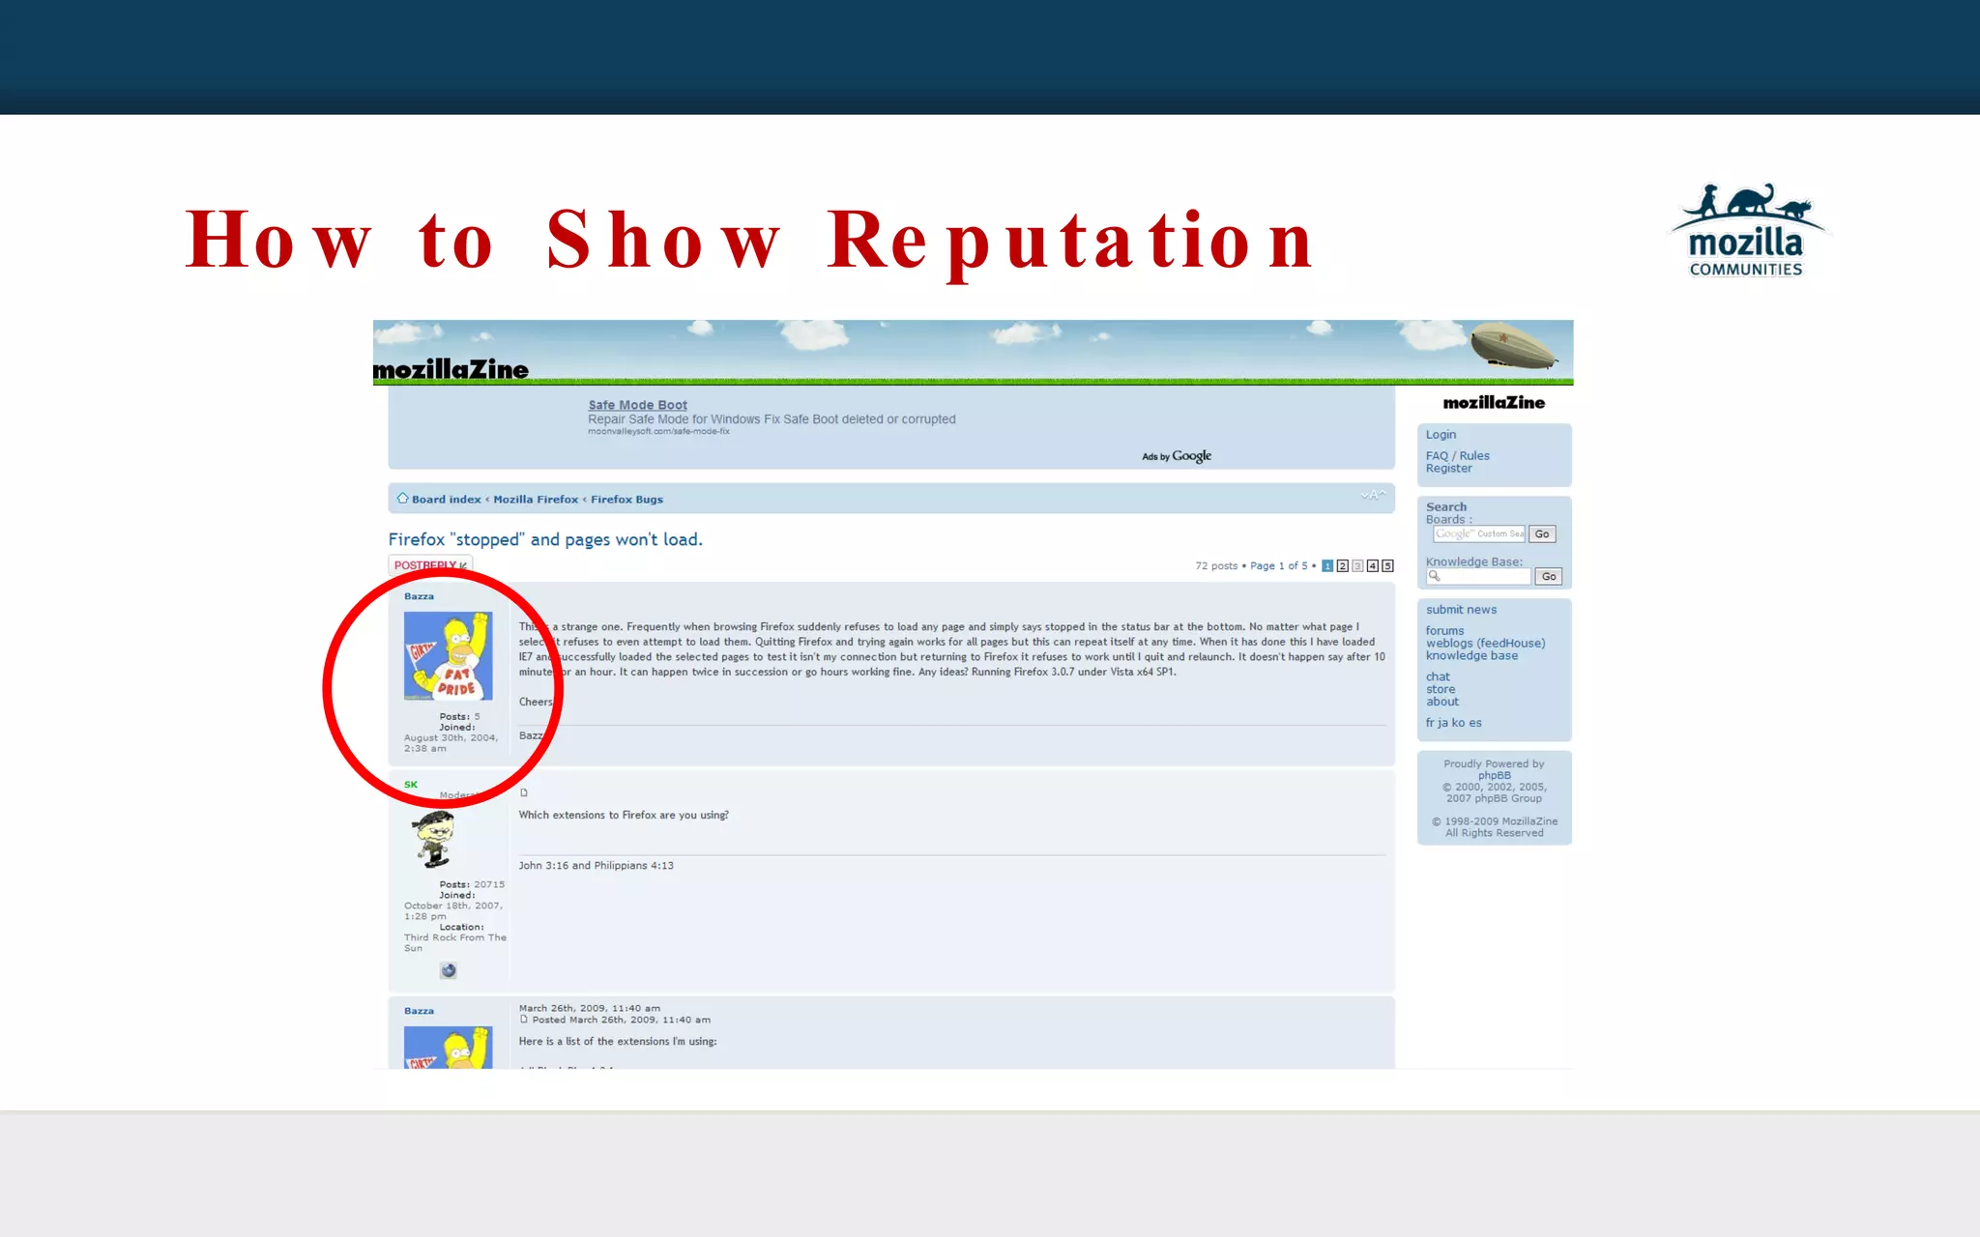Focus the Google Custom Search field
Screen dimensions: 1980x1237
click(1479, 533)
